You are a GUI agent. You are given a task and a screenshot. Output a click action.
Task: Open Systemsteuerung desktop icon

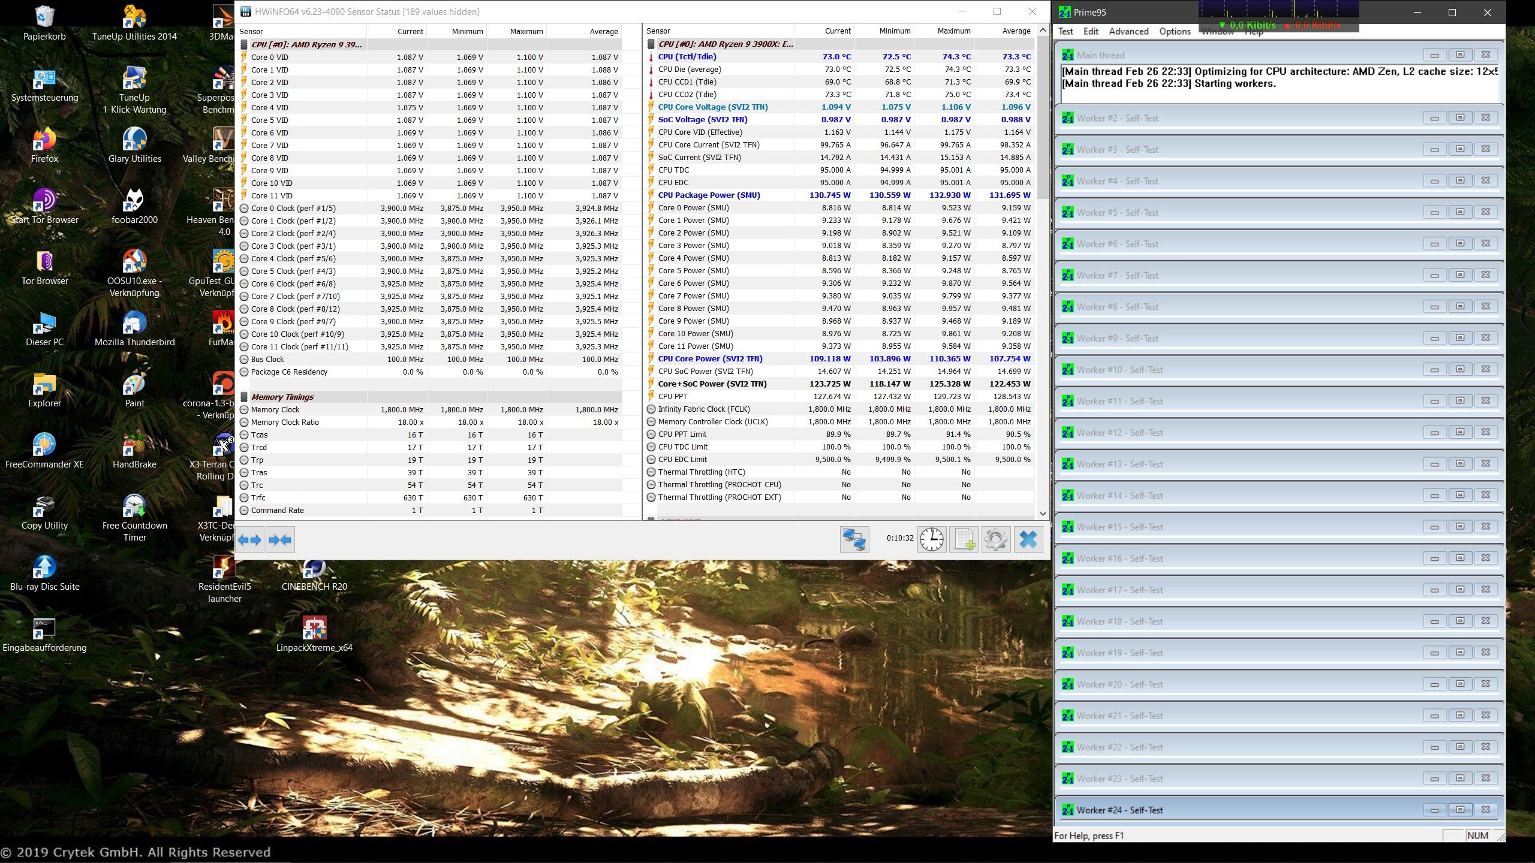pyautogui.click(x=44, y=86)
